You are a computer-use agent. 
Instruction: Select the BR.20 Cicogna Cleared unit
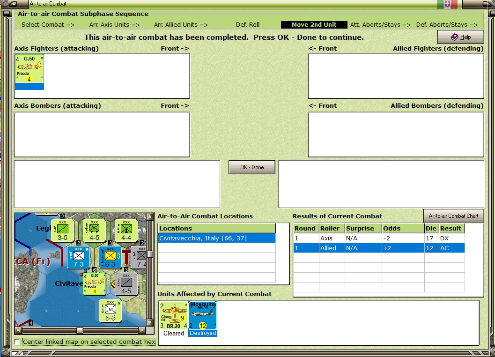coord(174,319)
